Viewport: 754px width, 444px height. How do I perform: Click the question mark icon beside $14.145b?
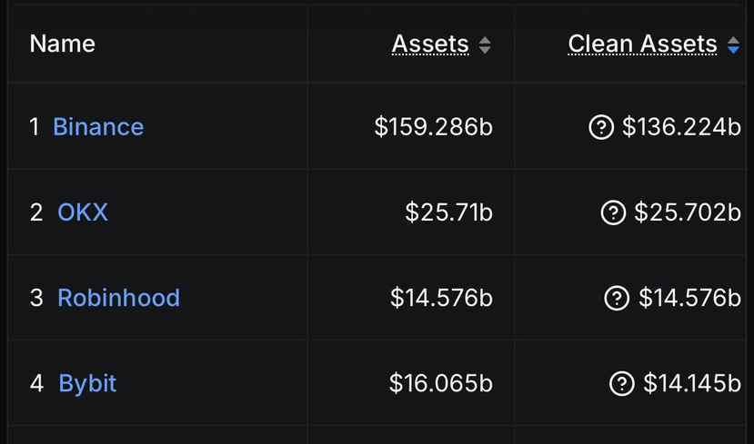pos(622,383)
